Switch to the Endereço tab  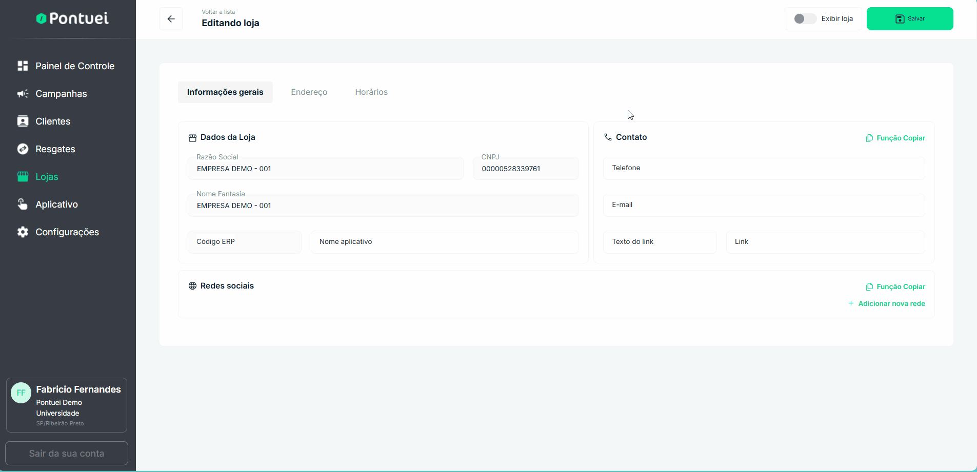pos(309,92)
